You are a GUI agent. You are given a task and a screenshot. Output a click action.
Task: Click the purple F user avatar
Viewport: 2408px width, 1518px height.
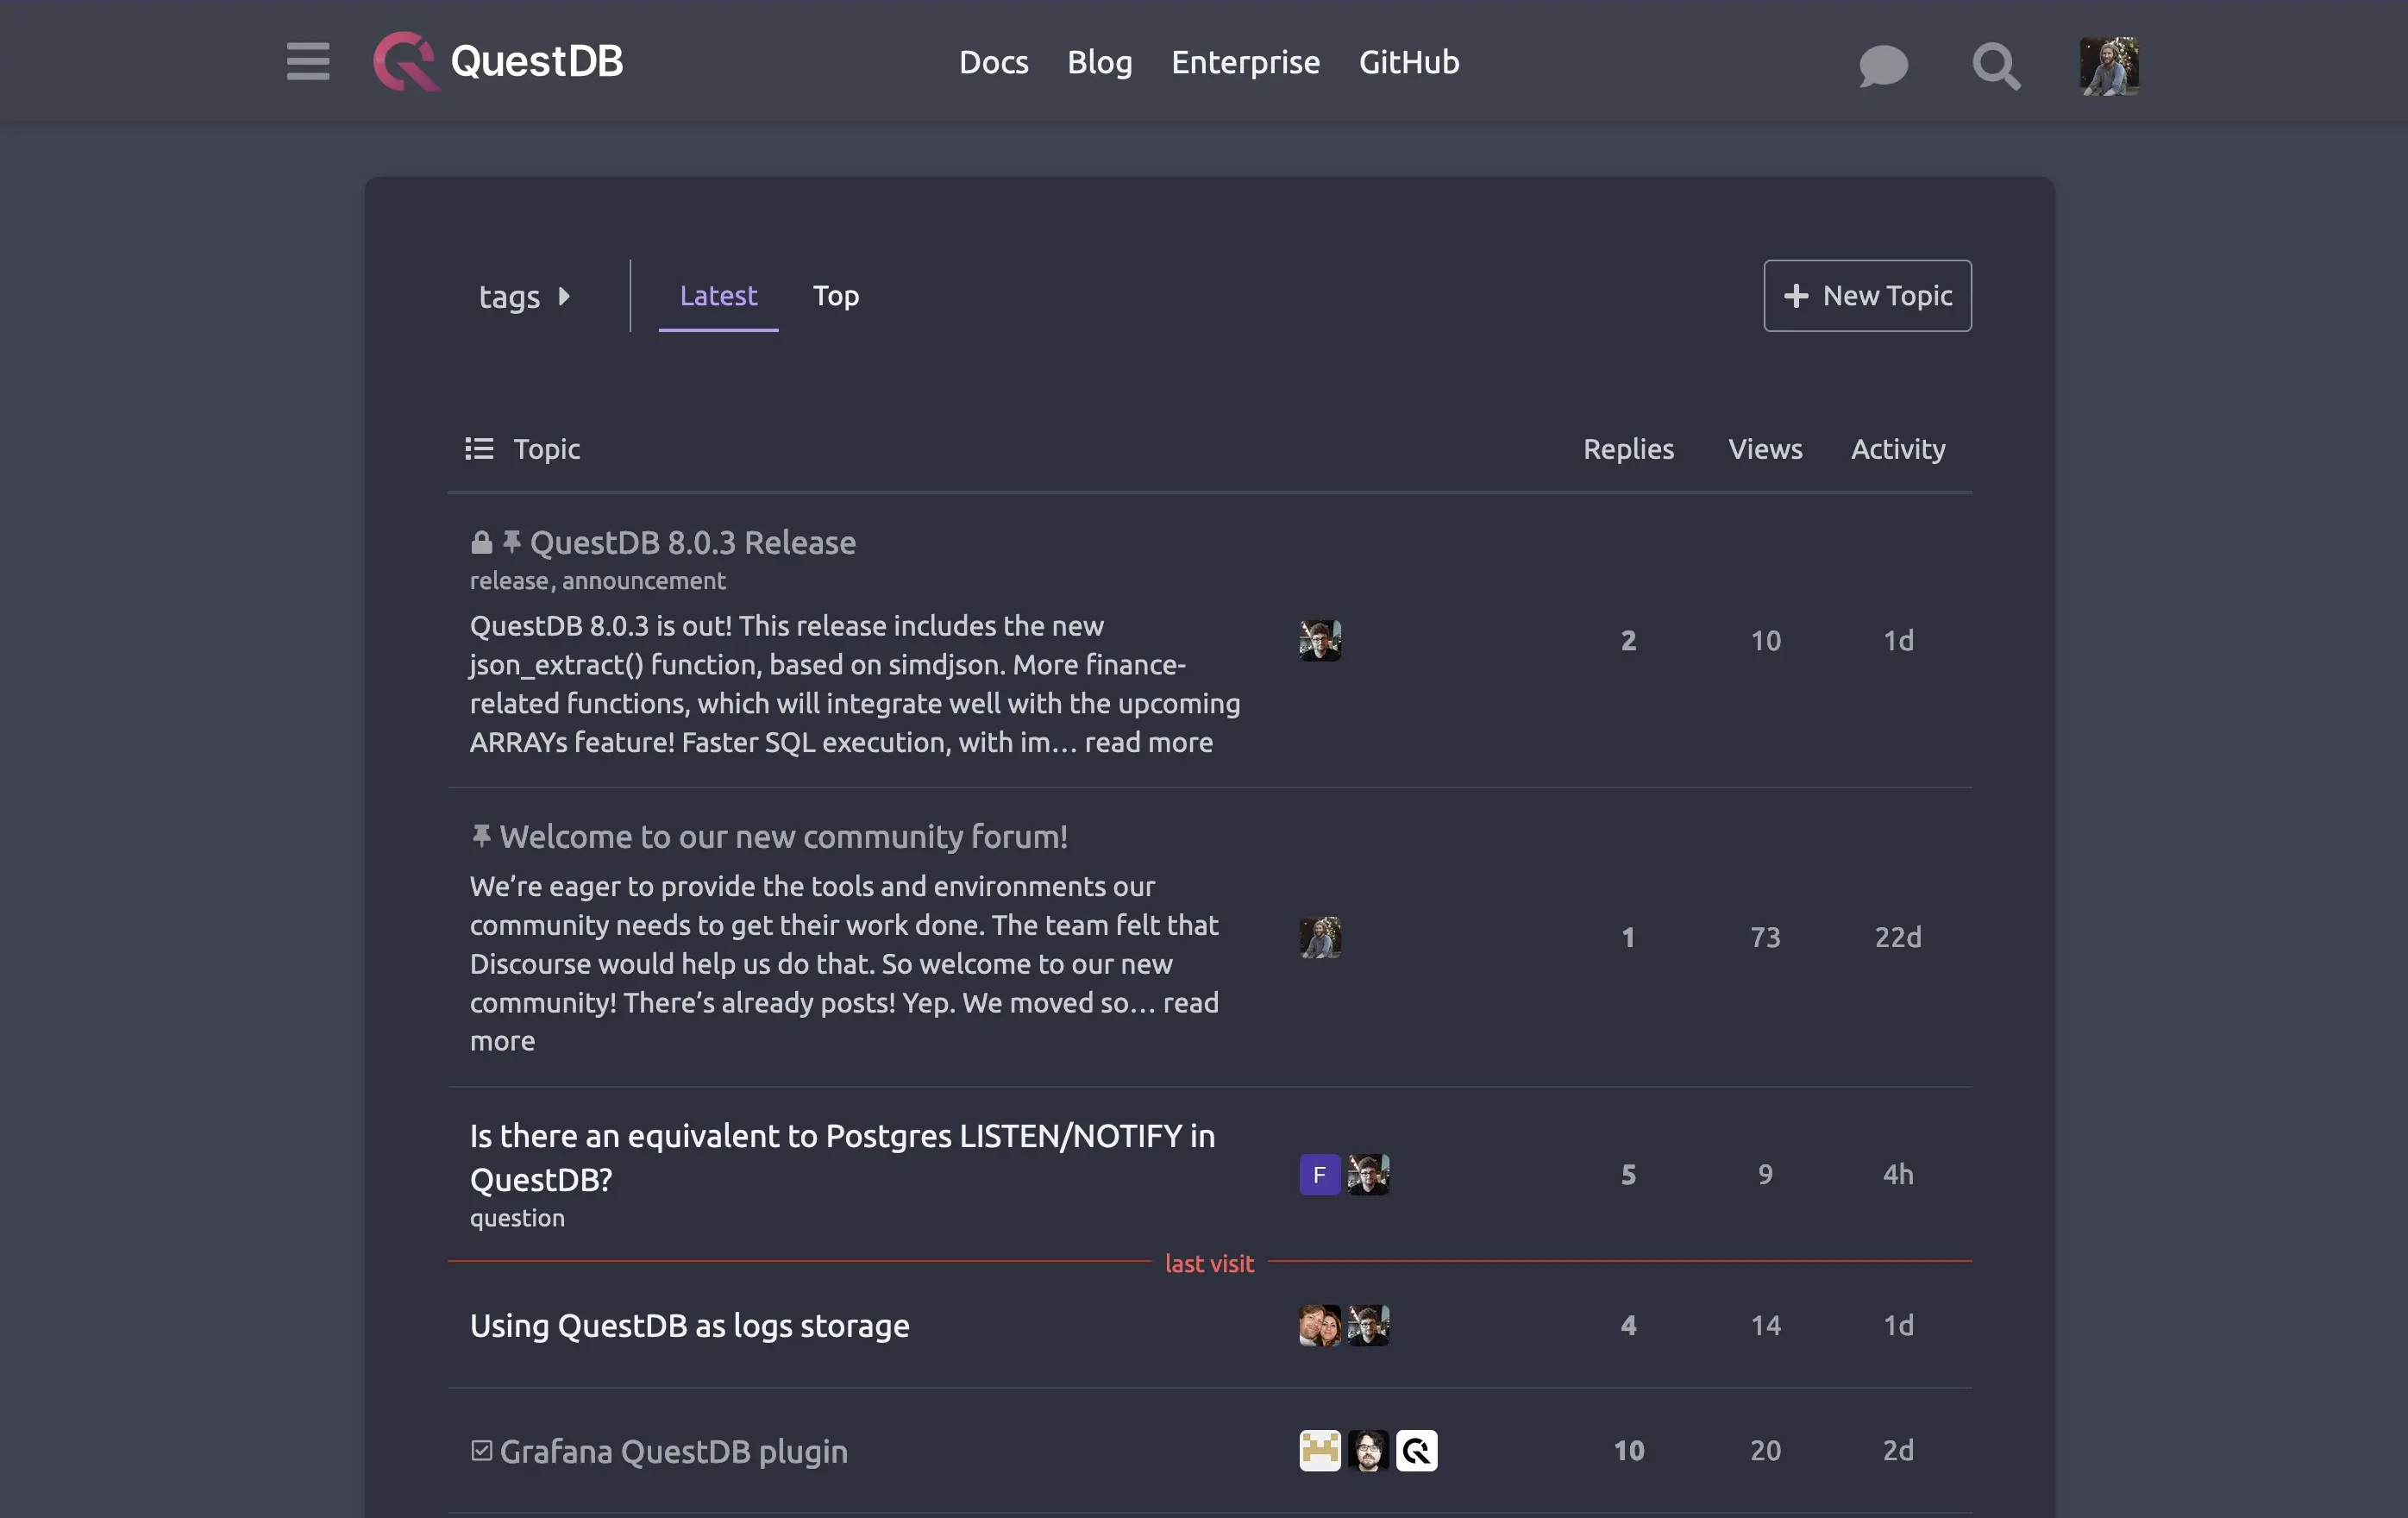coord(1319,1174)
